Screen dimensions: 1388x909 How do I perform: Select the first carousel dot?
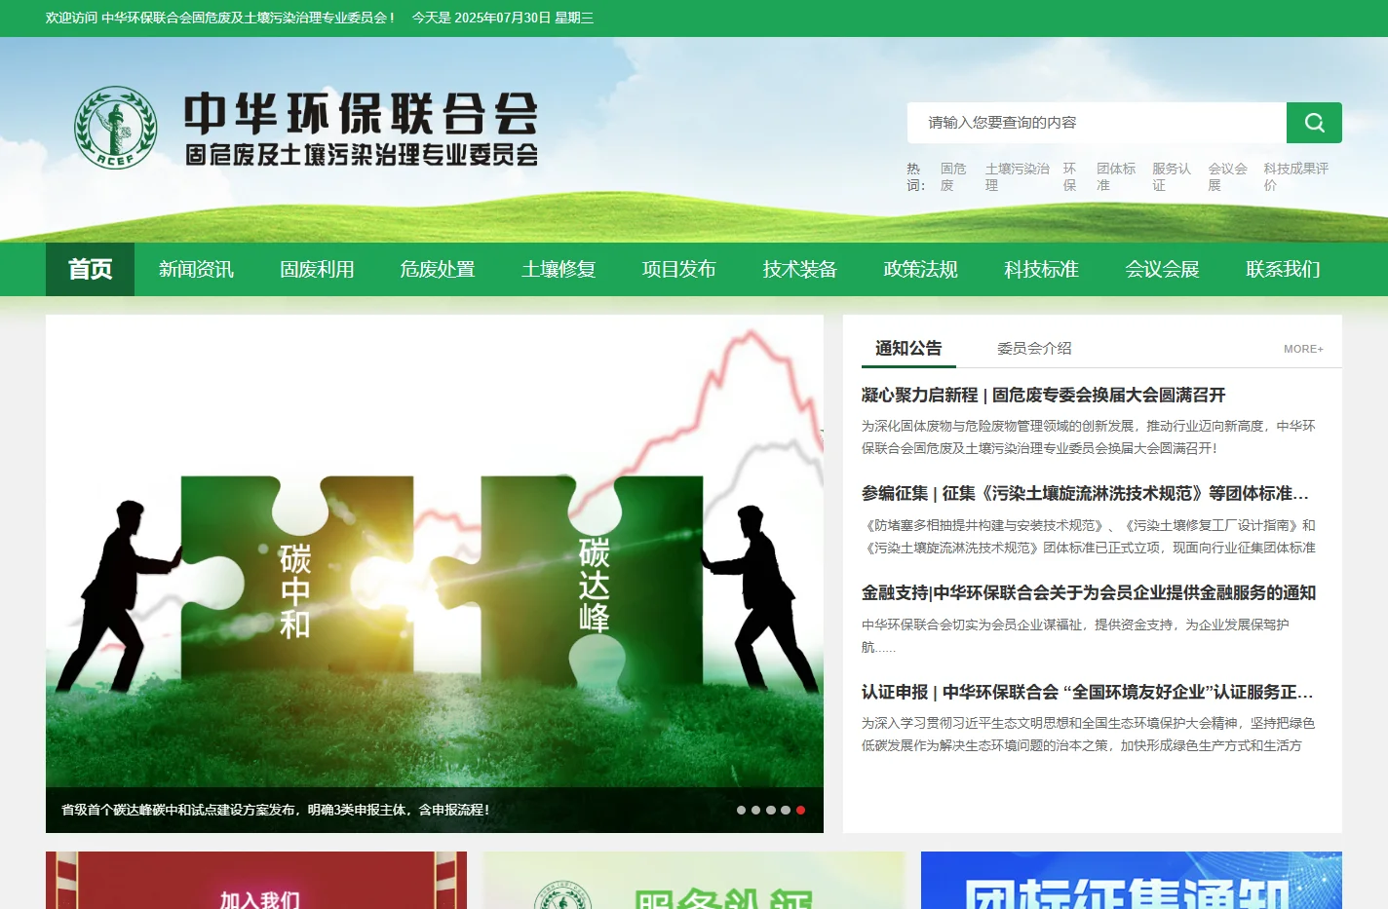click(741, 810)
